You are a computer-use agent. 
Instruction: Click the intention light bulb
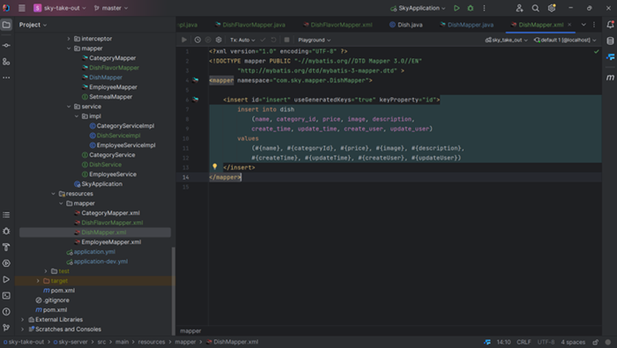coord(215,167)
